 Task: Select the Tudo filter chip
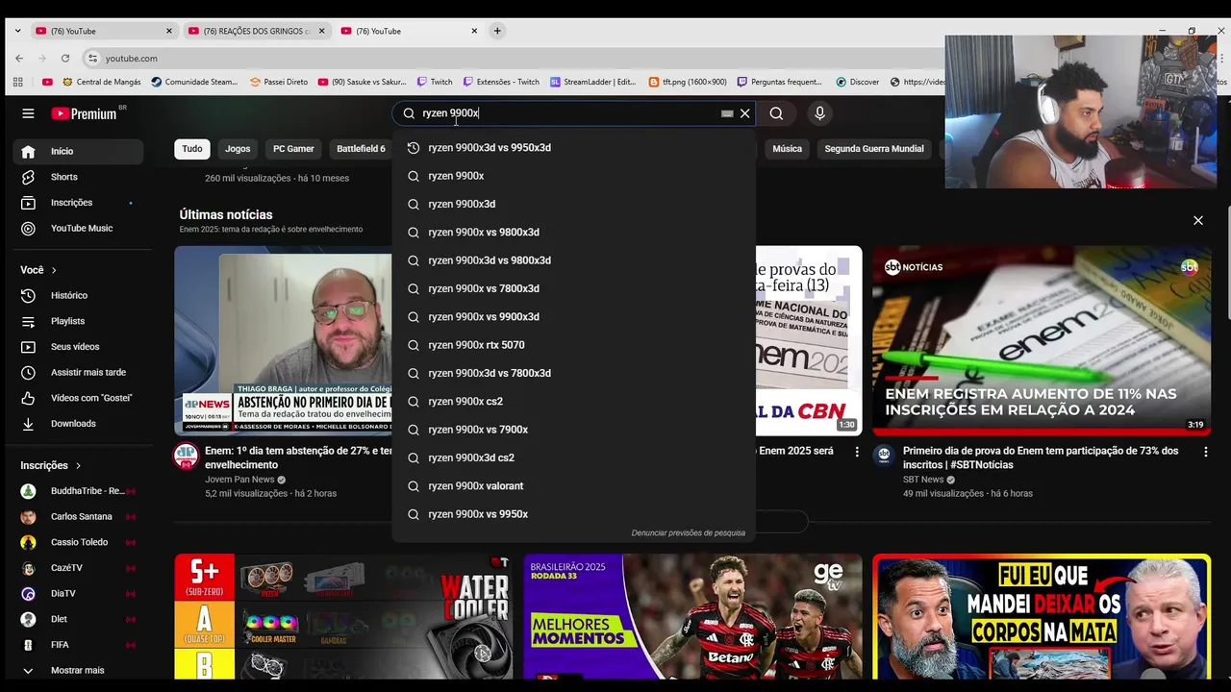[x=192, y=149]
